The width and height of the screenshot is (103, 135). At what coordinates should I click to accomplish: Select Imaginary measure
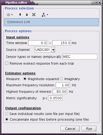point(61,79)
